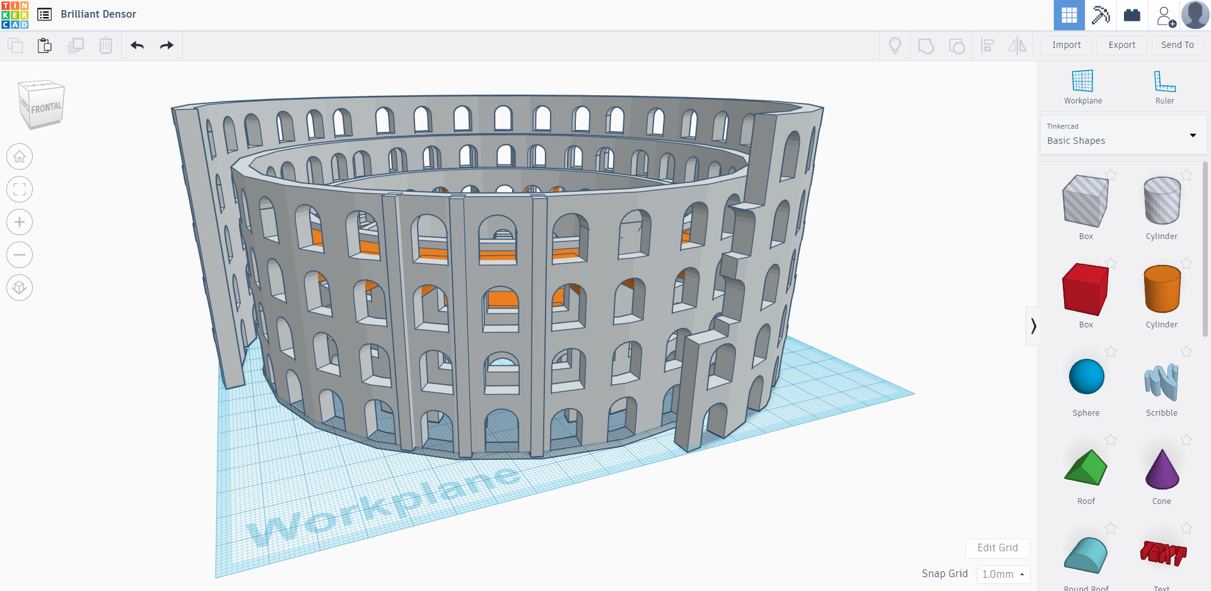Undo the last action
The width and height of the screenshot is (1211, 591).
137,45
